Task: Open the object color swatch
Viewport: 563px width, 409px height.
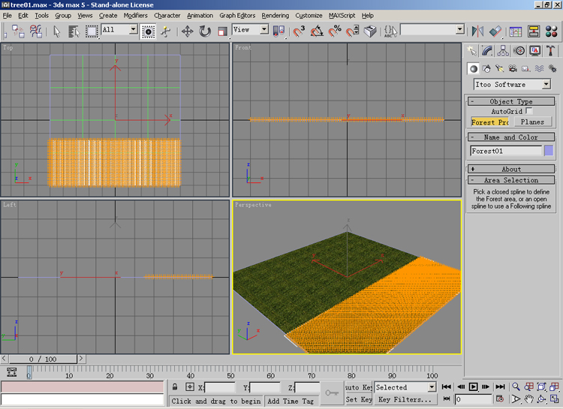Action: [x=549, y=151]
